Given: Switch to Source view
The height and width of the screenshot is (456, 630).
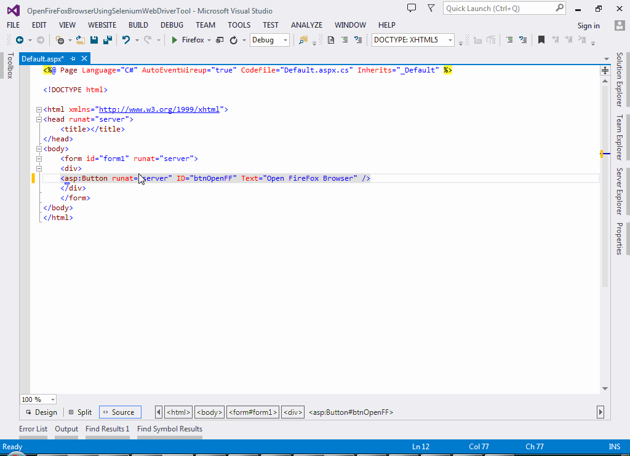Looking at the screenshot, I should tap(120, 412).
